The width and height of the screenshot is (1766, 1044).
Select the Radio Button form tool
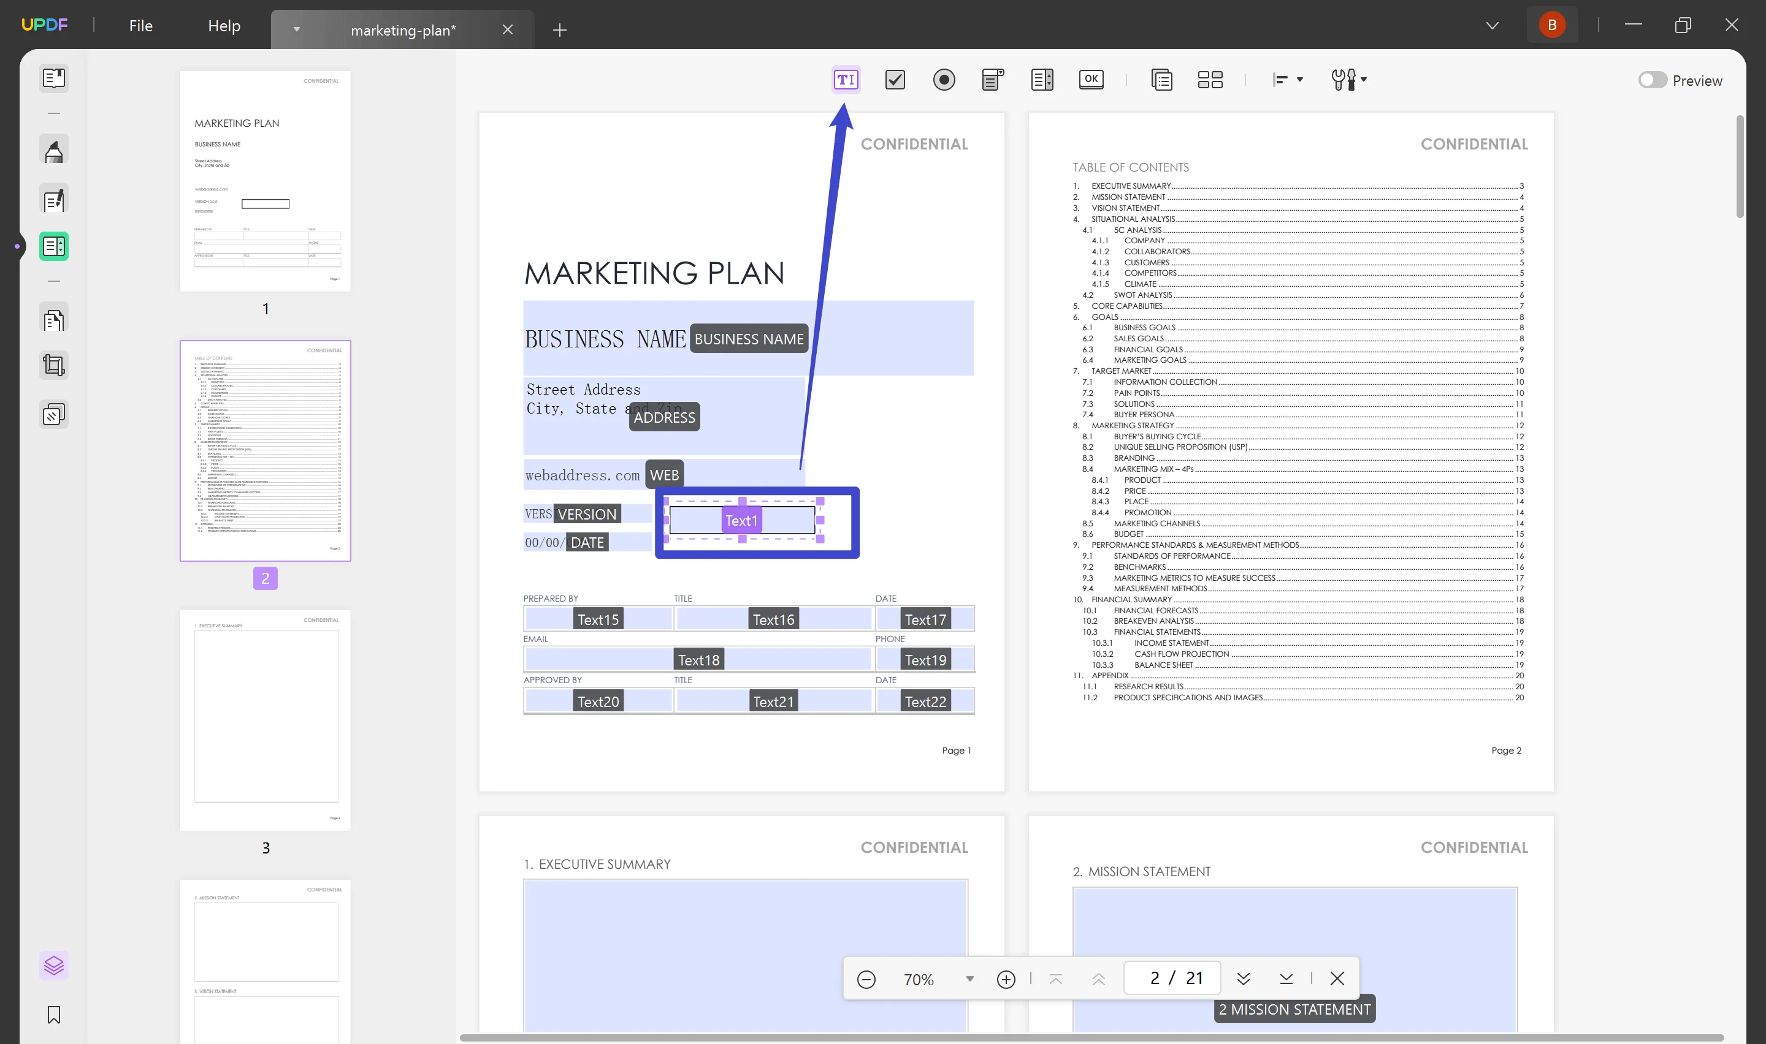[944, 80]
